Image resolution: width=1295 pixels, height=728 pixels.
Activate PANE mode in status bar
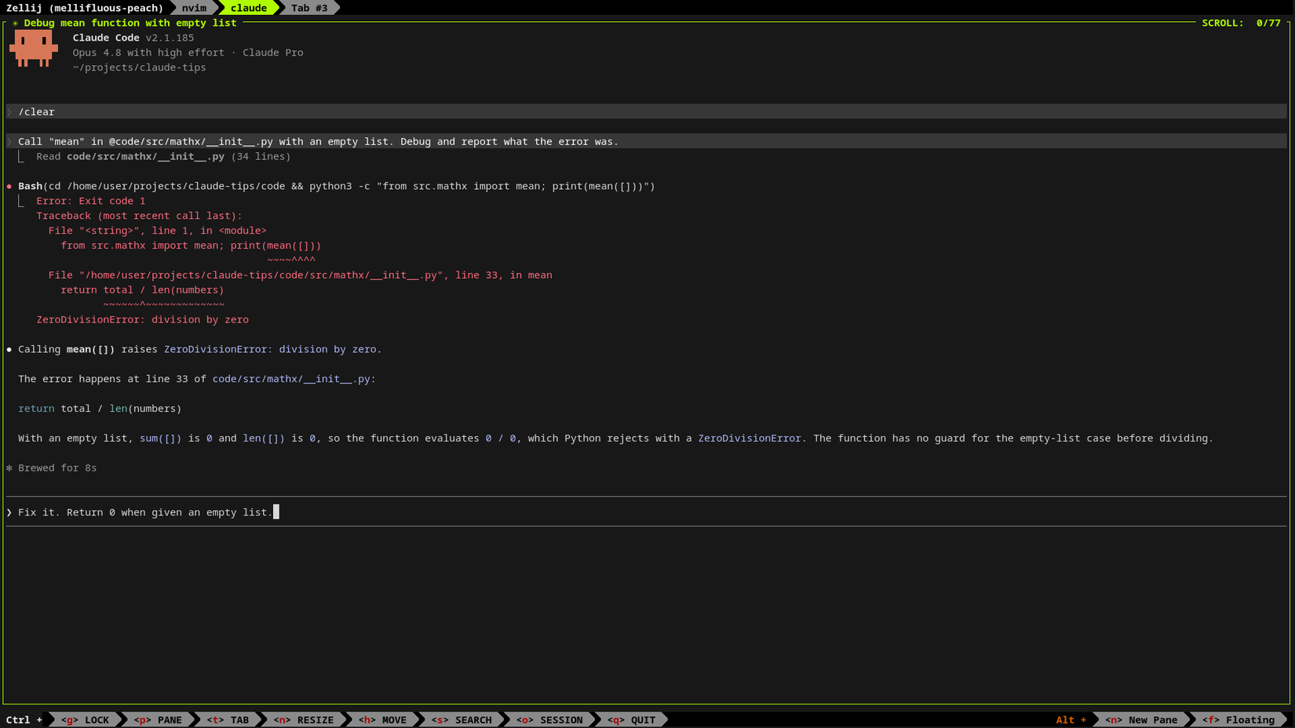(158, 719)
